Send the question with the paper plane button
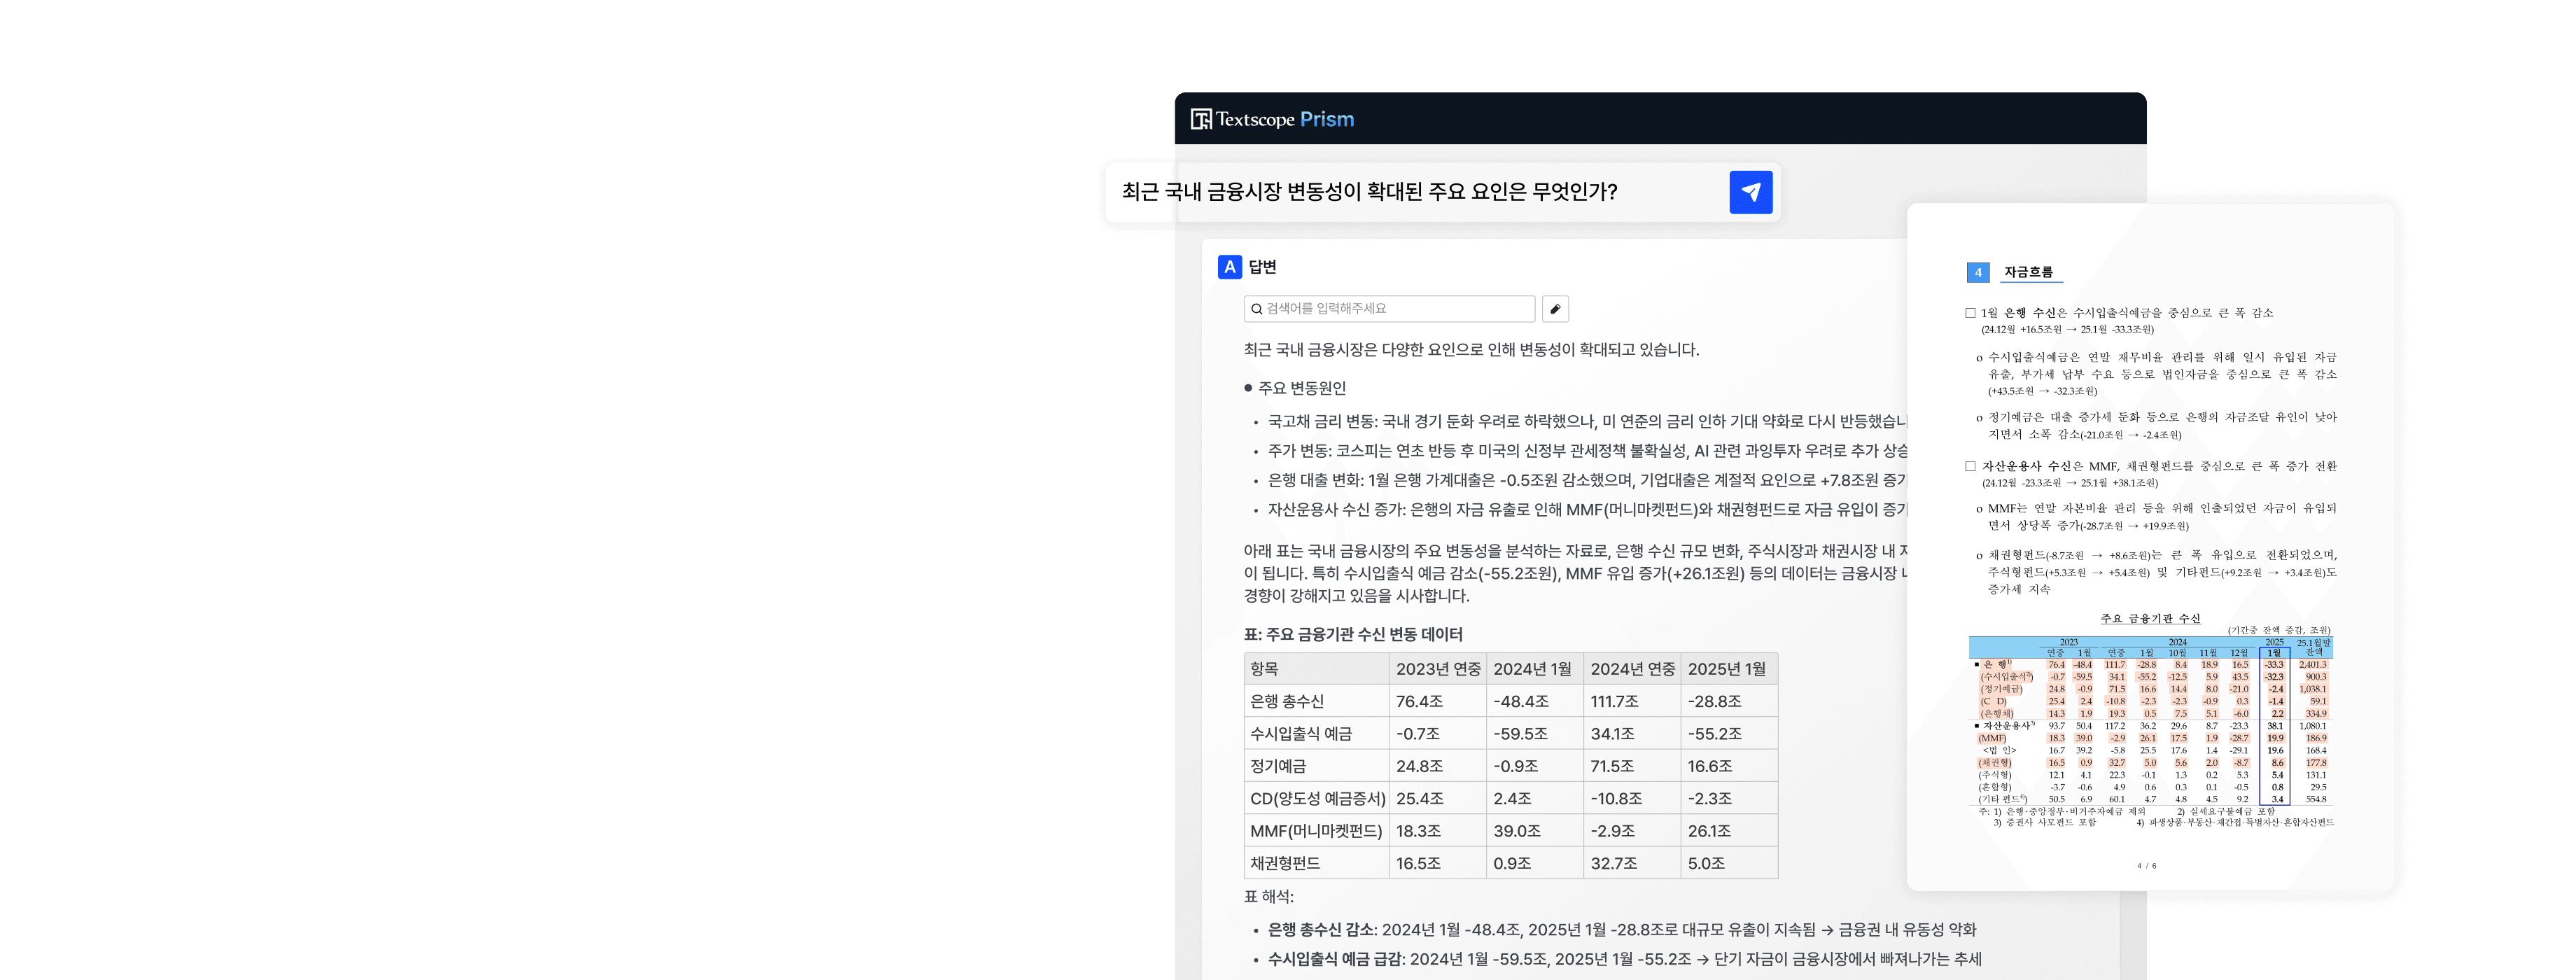The width and height of the screenshot is (2576, 980). coord(1750,192)
